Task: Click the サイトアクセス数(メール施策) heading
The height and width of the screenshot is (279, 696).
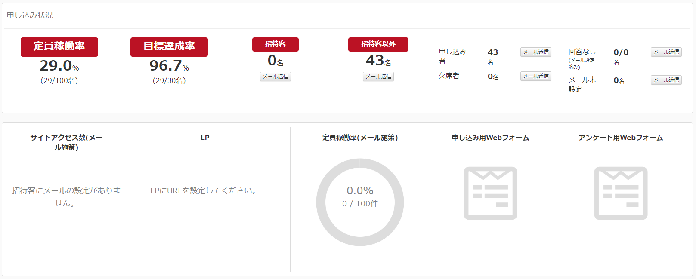Action: point(66,142)
